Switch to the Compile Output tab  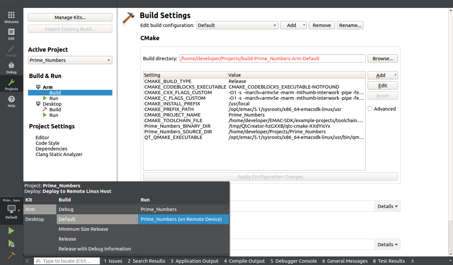(x=244, y=260)
